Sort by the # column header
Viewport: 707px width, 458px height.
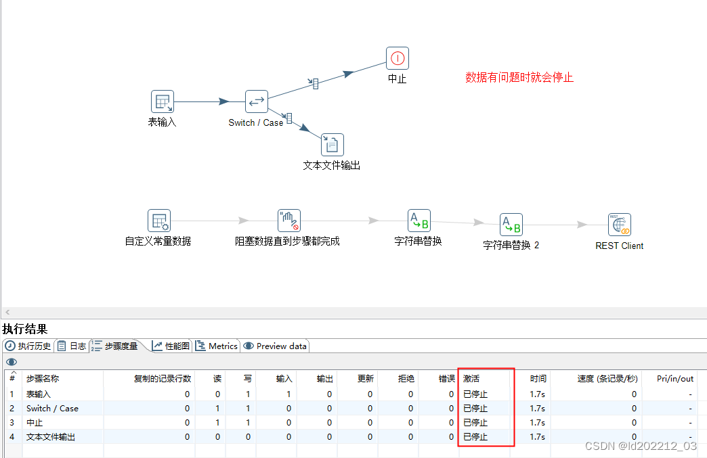coord(13,378)
